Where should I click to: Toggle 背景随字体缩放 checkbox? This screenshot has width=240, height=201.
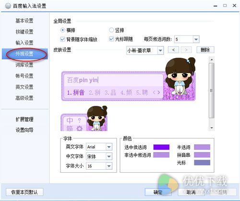pyautogui.click(x=62, y=39)
